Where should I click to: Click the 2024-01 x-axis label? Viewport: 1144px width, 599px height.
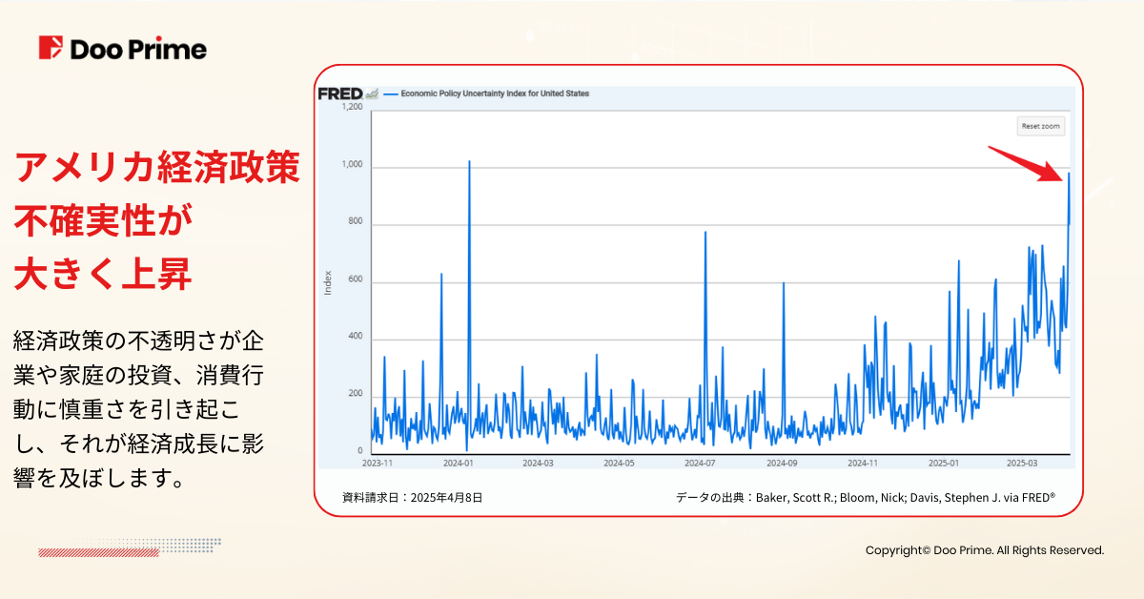click(x=458, y=463)
